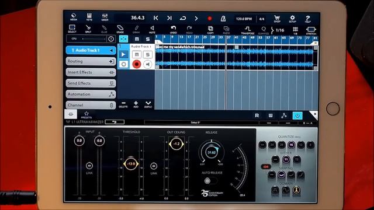The width and height of the screenshot is (374, 210).
Task: Open the Setup gear
Action: coord(292,19)
